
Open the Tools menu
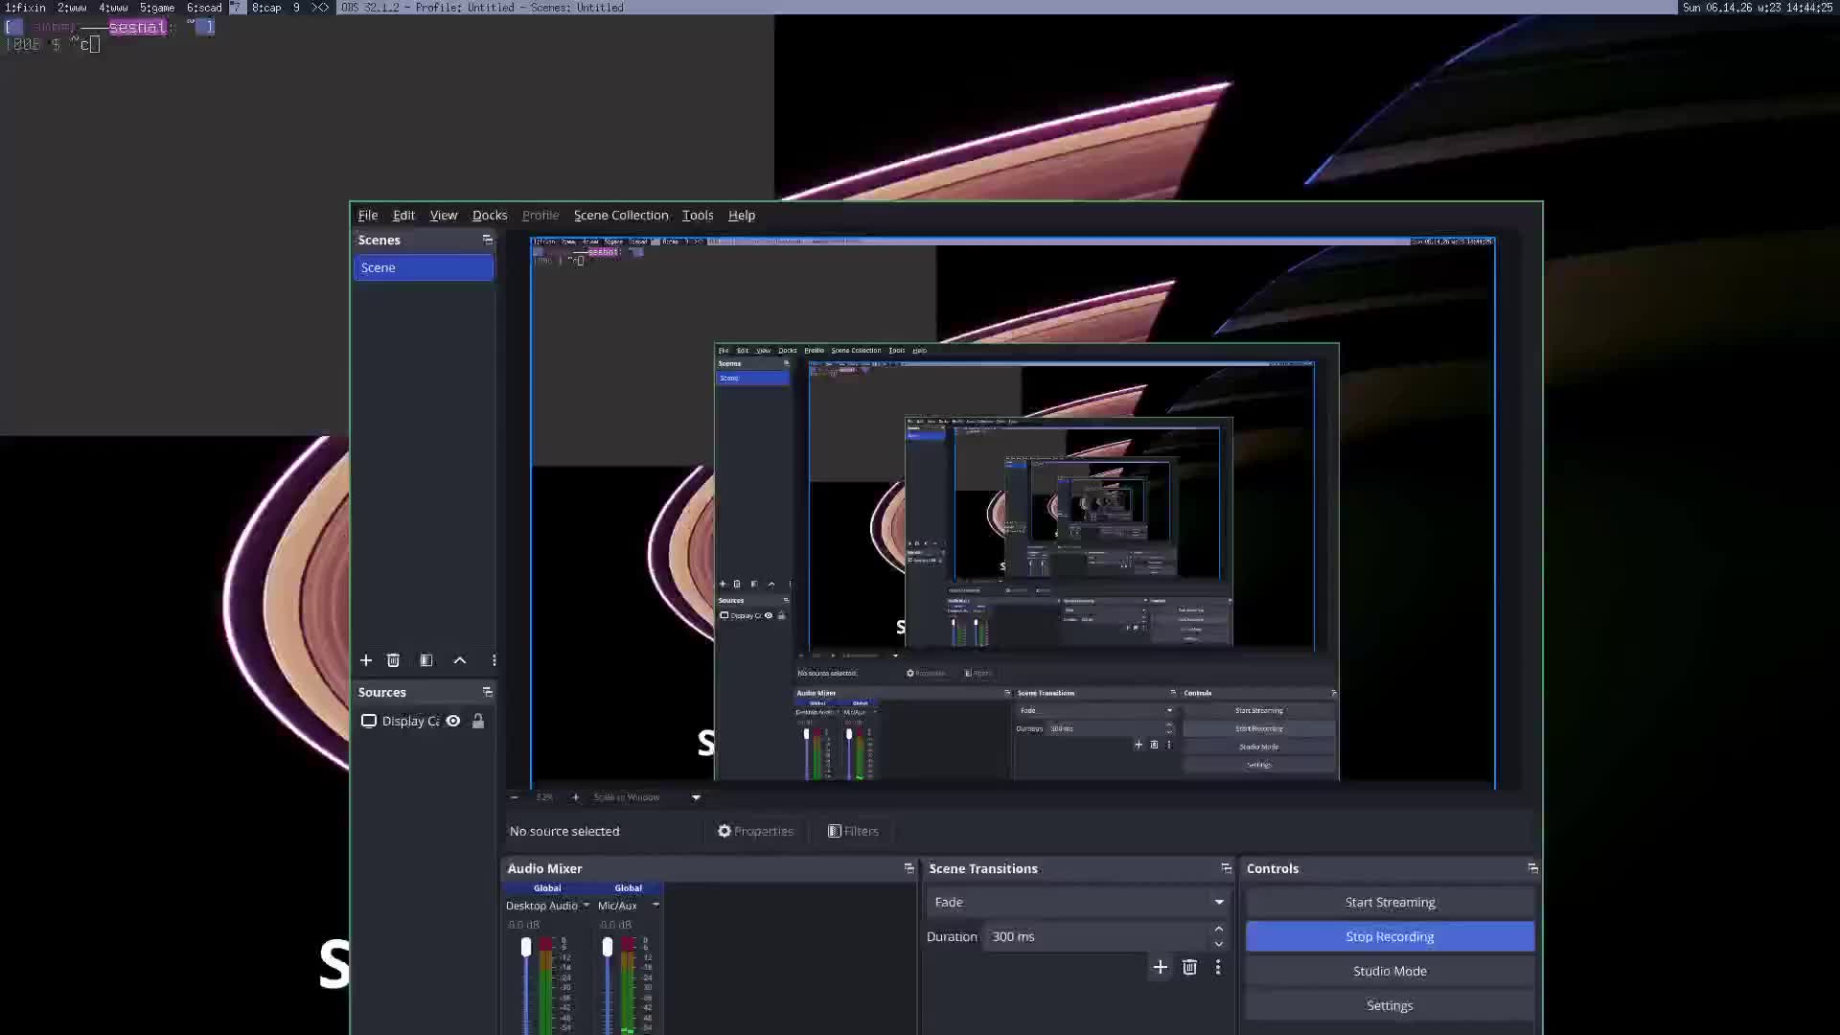click(x=698, y=215)
